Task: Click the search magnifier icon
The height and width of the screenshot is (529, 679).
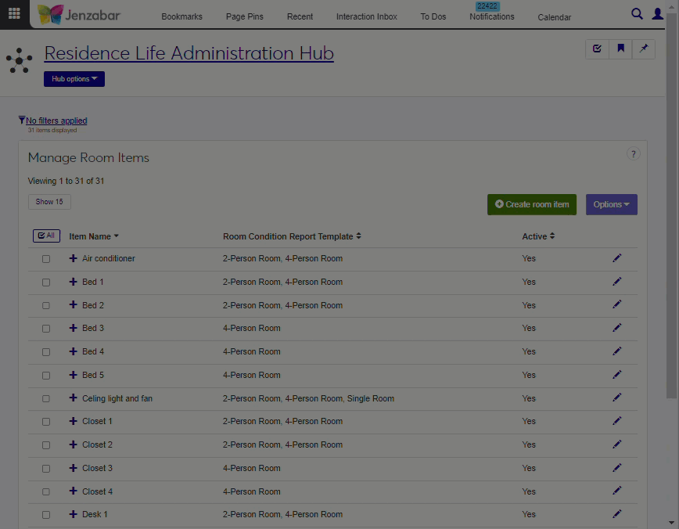Action: click(637, 13)
